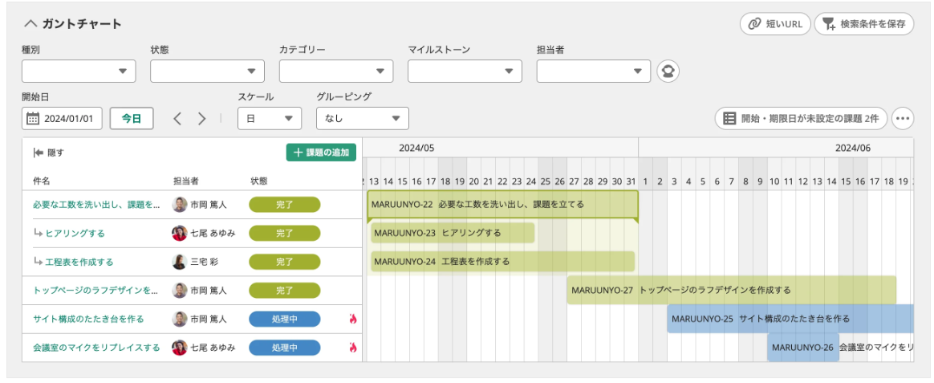Click the assign-to-myself face icon
Screen dimensions: 934x383
[668, 71]
